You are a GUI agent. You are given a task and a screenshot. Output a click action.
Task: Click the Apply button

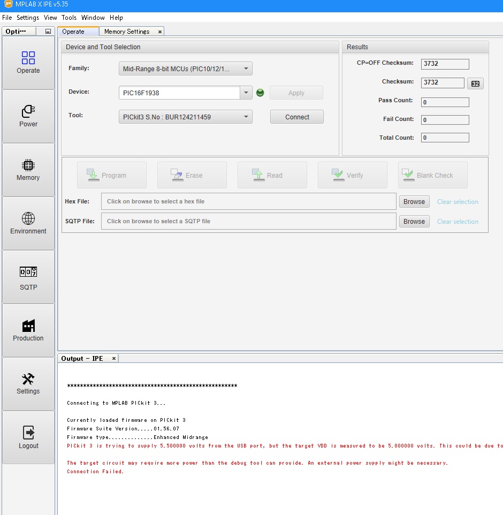[296, 93]
